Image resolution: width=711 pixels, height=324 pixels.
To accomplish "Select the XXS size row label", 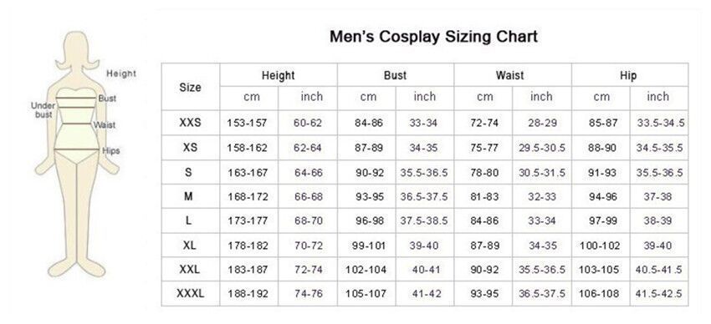I will (x=191, y=123).
